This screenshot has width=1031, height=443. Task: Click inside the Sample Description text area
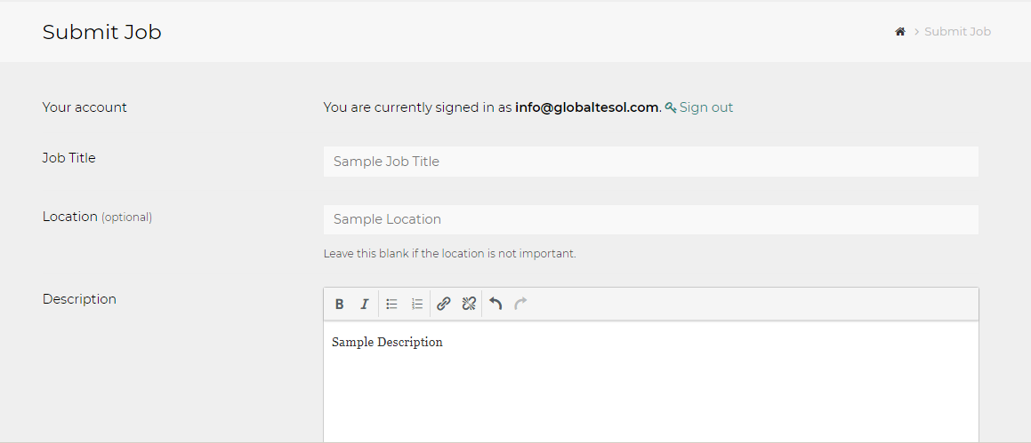point(650,382)
